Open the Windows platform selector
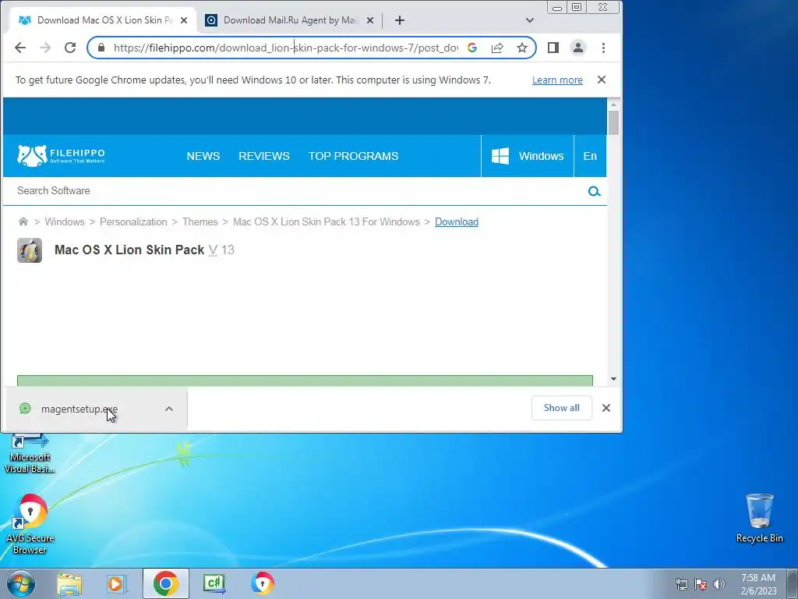The image size is (798, 599). point(528,156)
